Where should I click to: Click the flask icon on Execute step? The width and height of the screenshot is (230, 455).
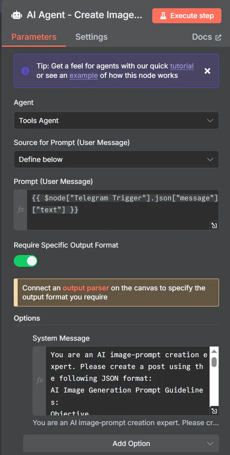click(163, 16)
